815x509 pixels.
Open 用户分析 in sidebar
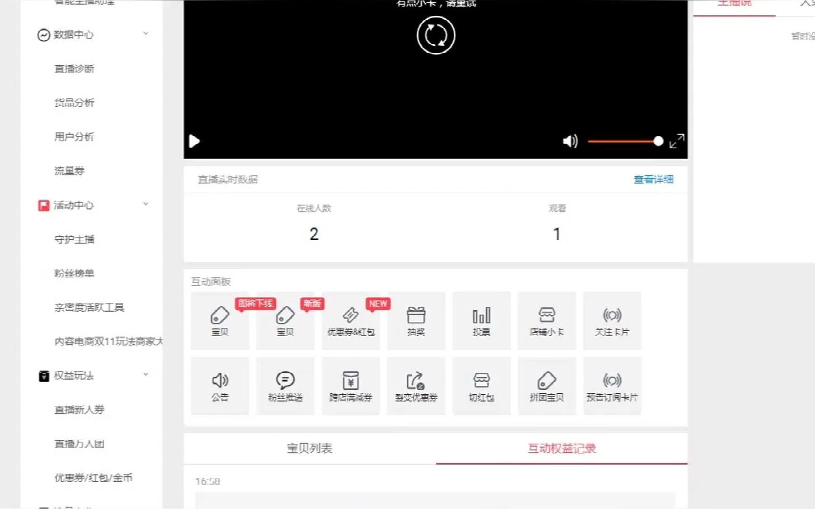pos(75,137)
